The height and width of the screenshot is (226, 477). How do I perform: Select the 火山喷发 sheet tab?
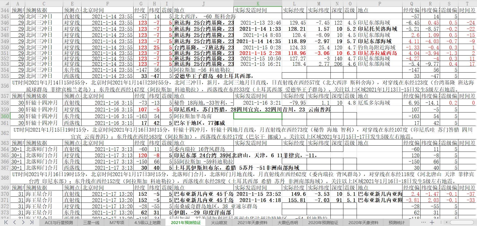tap(219, 222)
